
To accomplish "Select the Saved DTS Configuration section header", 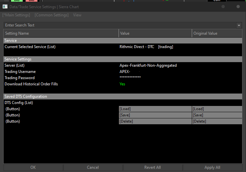I will tap(123, 96).
